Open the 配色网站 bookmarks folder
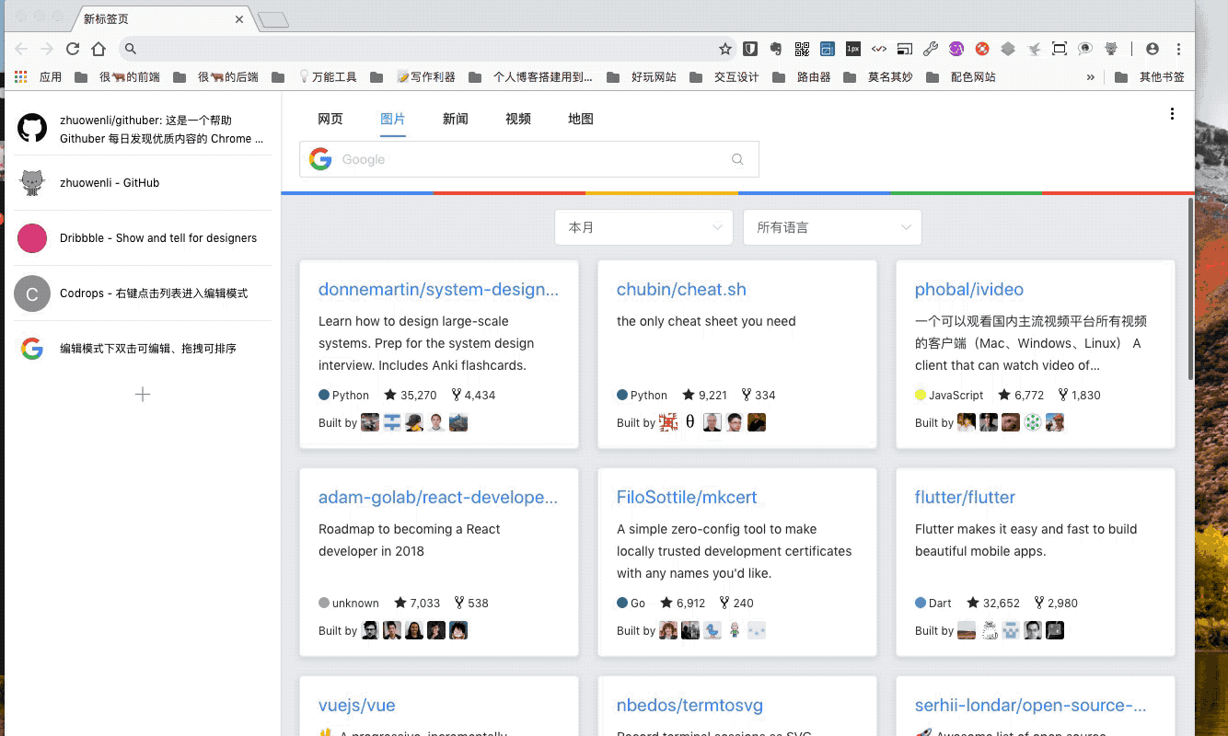This screenshot has width=1228, height=736. pos(961,77)
